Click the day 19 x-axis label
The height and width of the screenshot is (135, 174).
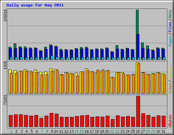(x=102, y=131)
